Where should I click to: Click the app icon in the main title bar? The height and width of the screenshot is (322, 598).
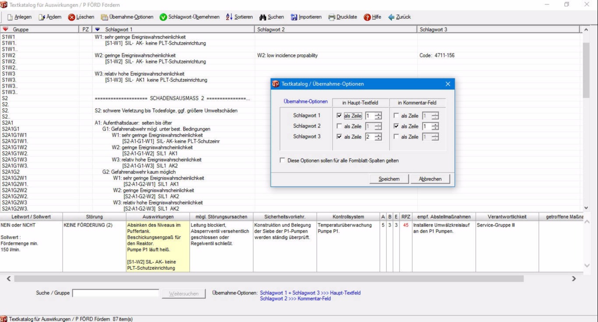4,4
